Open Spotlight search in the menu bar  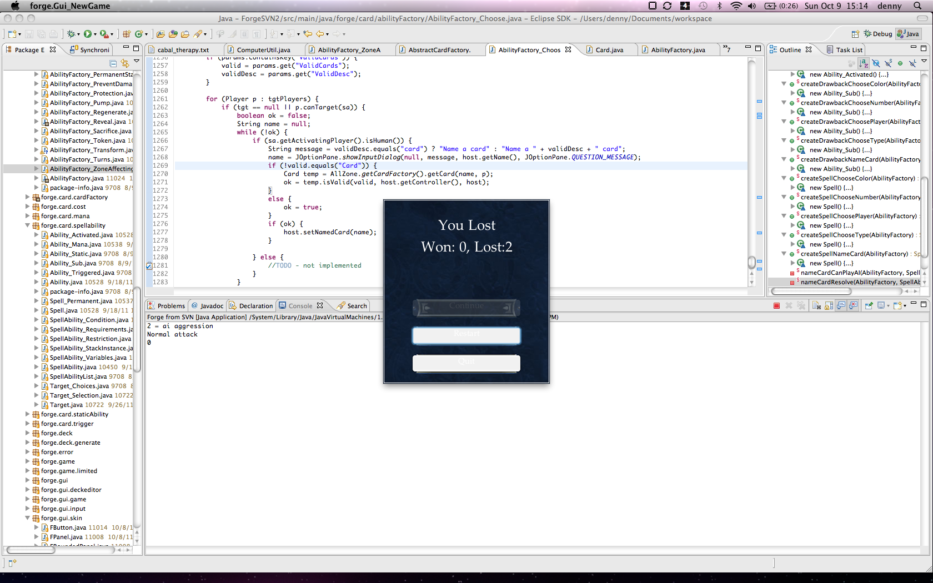917,6
